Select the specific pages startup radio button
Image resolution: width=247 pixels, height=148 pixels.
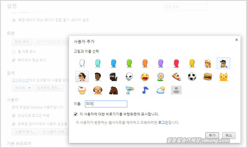[14, 20]
